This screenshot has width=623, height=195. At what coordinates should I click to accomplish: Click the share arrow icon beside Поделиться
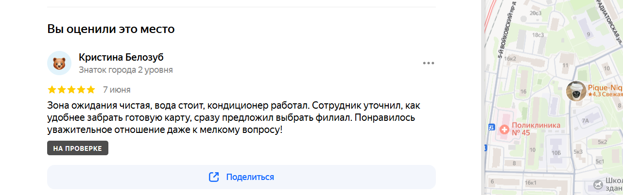tap(214, 177)
